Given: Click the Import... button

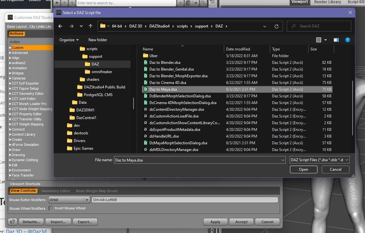Looking at the screenshot, I should pos(58,222).
